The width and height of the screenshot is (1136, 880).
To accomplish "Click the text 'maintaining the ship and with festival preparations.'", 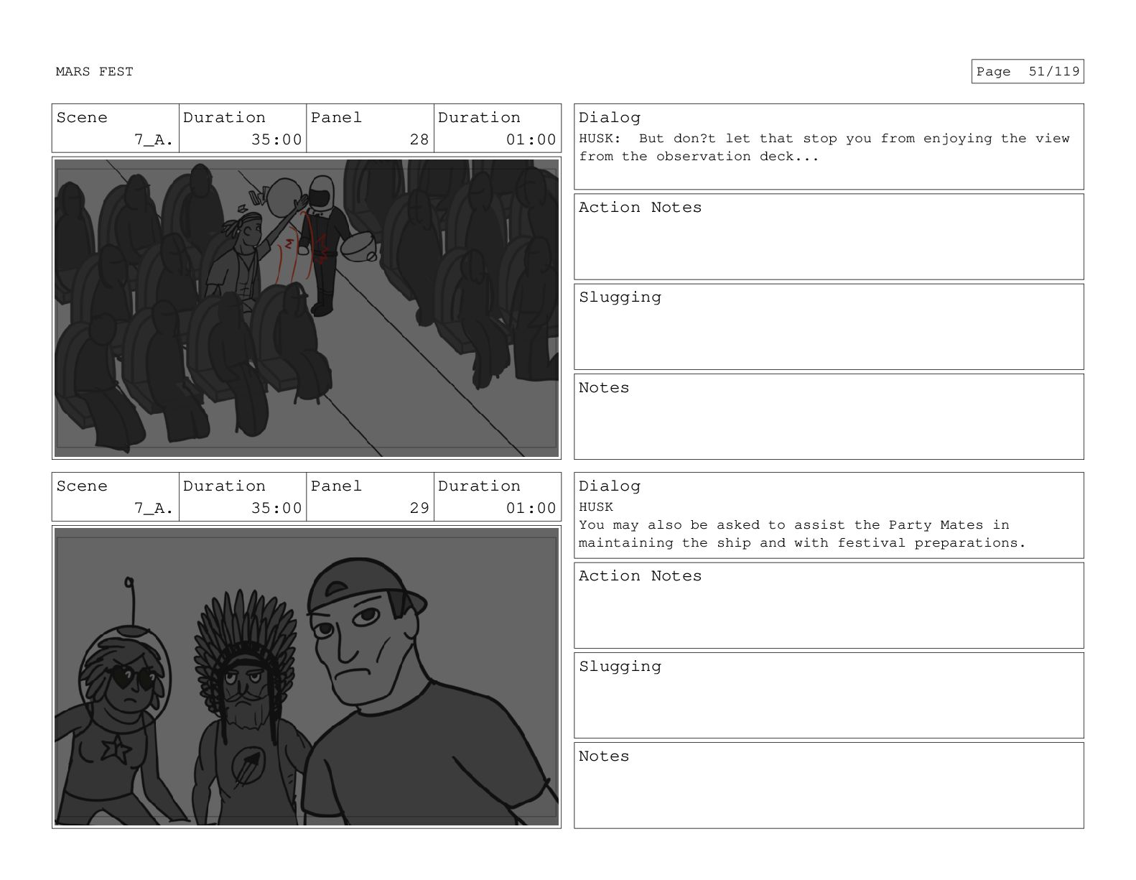I will click(802, 543).
